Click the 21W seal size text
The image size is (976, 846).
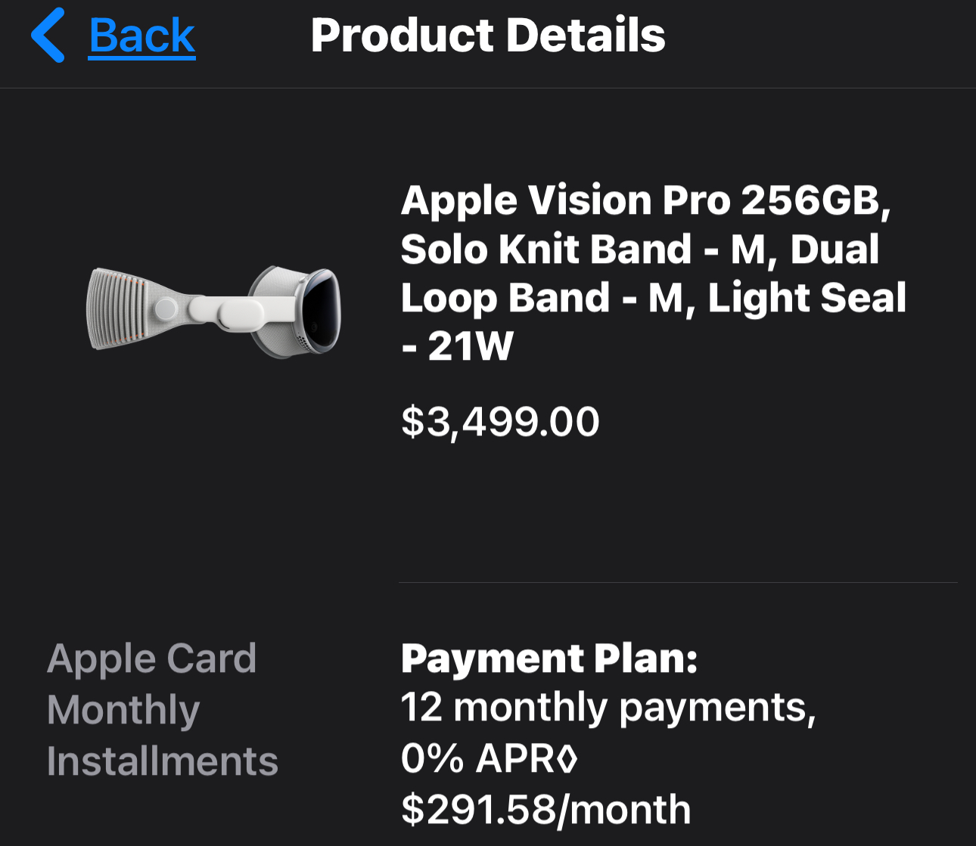click(470, 347)
